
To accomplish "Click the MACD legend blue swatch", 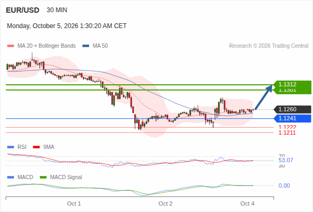I will pyautogui.click(x=11, y=178).
